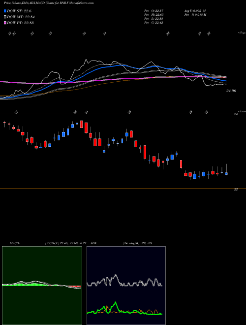Click the white DOW MT legend swatch
246x325 pixels.
pos(5,17)
